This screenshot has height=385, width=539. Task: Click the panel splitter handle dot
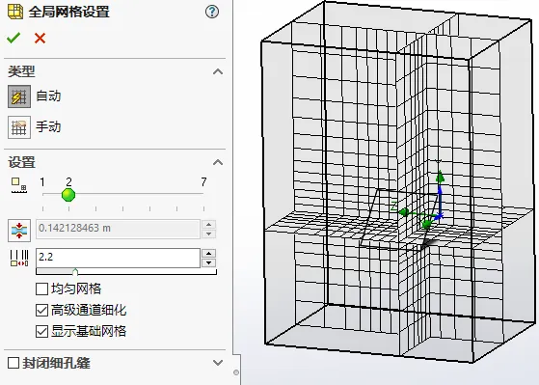point(236,372)
